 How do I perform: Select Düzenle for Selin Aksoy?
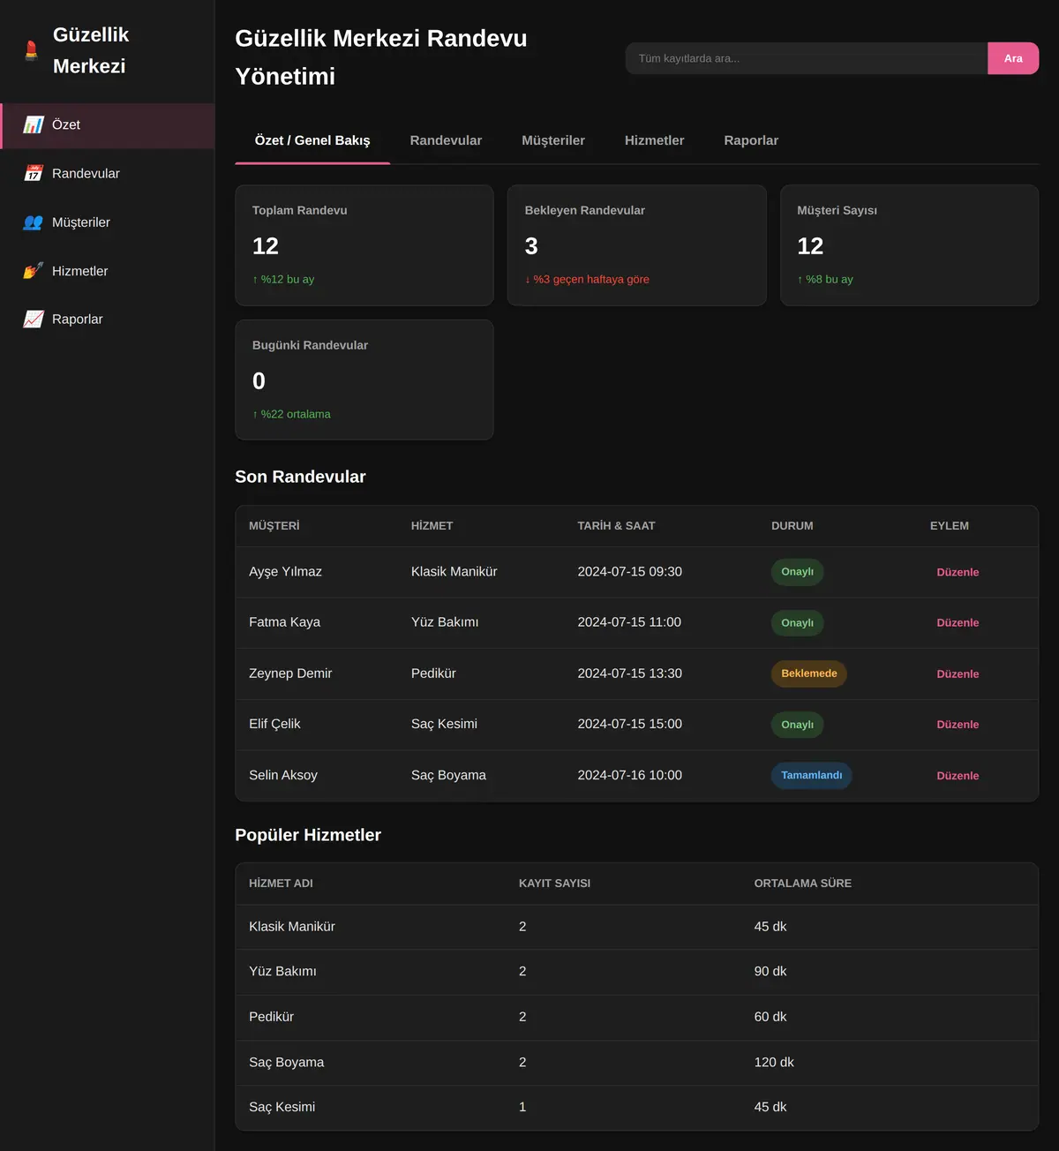pyautogui.click(x=958, y=776)
